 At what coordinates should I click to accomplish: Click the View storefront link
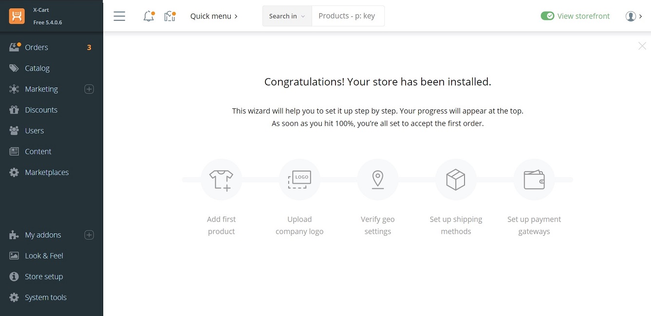tap(583, 16)
